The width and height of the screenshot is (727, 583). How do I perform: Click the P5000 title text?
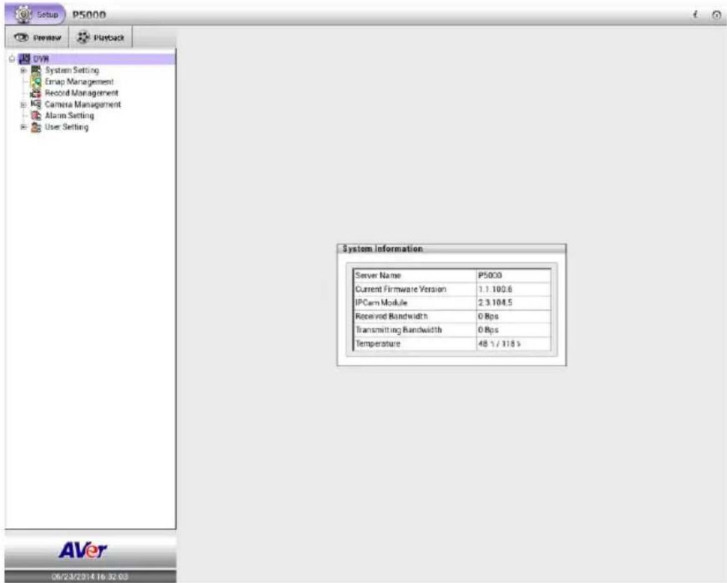click(x=89, y=15)
